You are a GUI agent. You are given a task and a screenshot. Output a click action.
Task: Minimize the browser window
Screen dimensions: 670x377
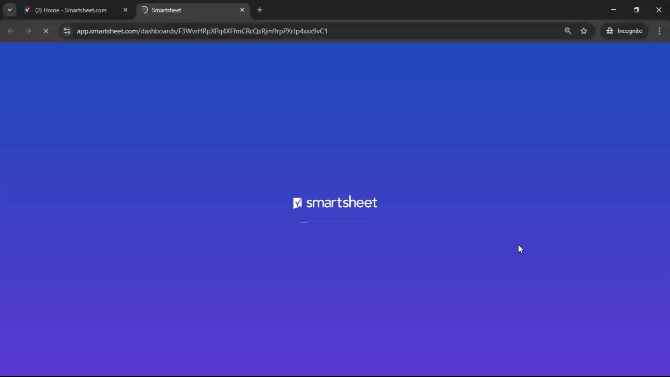tap(614, 10)
